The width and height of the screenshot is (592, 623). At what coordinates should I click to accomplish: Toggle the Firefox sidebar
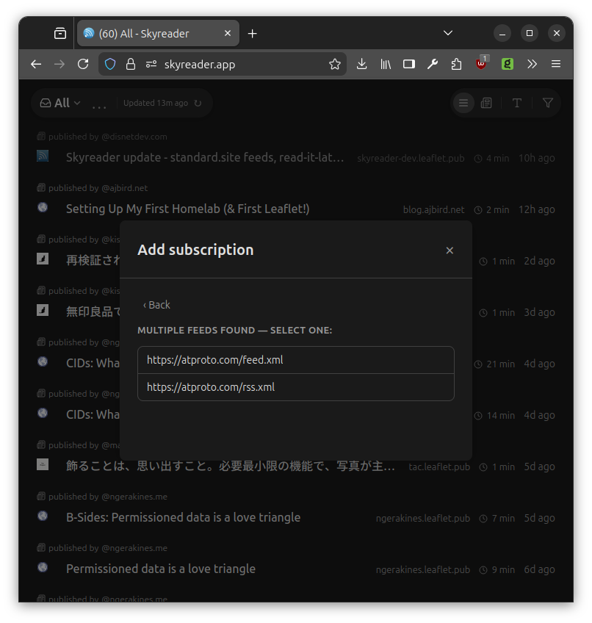409,65
